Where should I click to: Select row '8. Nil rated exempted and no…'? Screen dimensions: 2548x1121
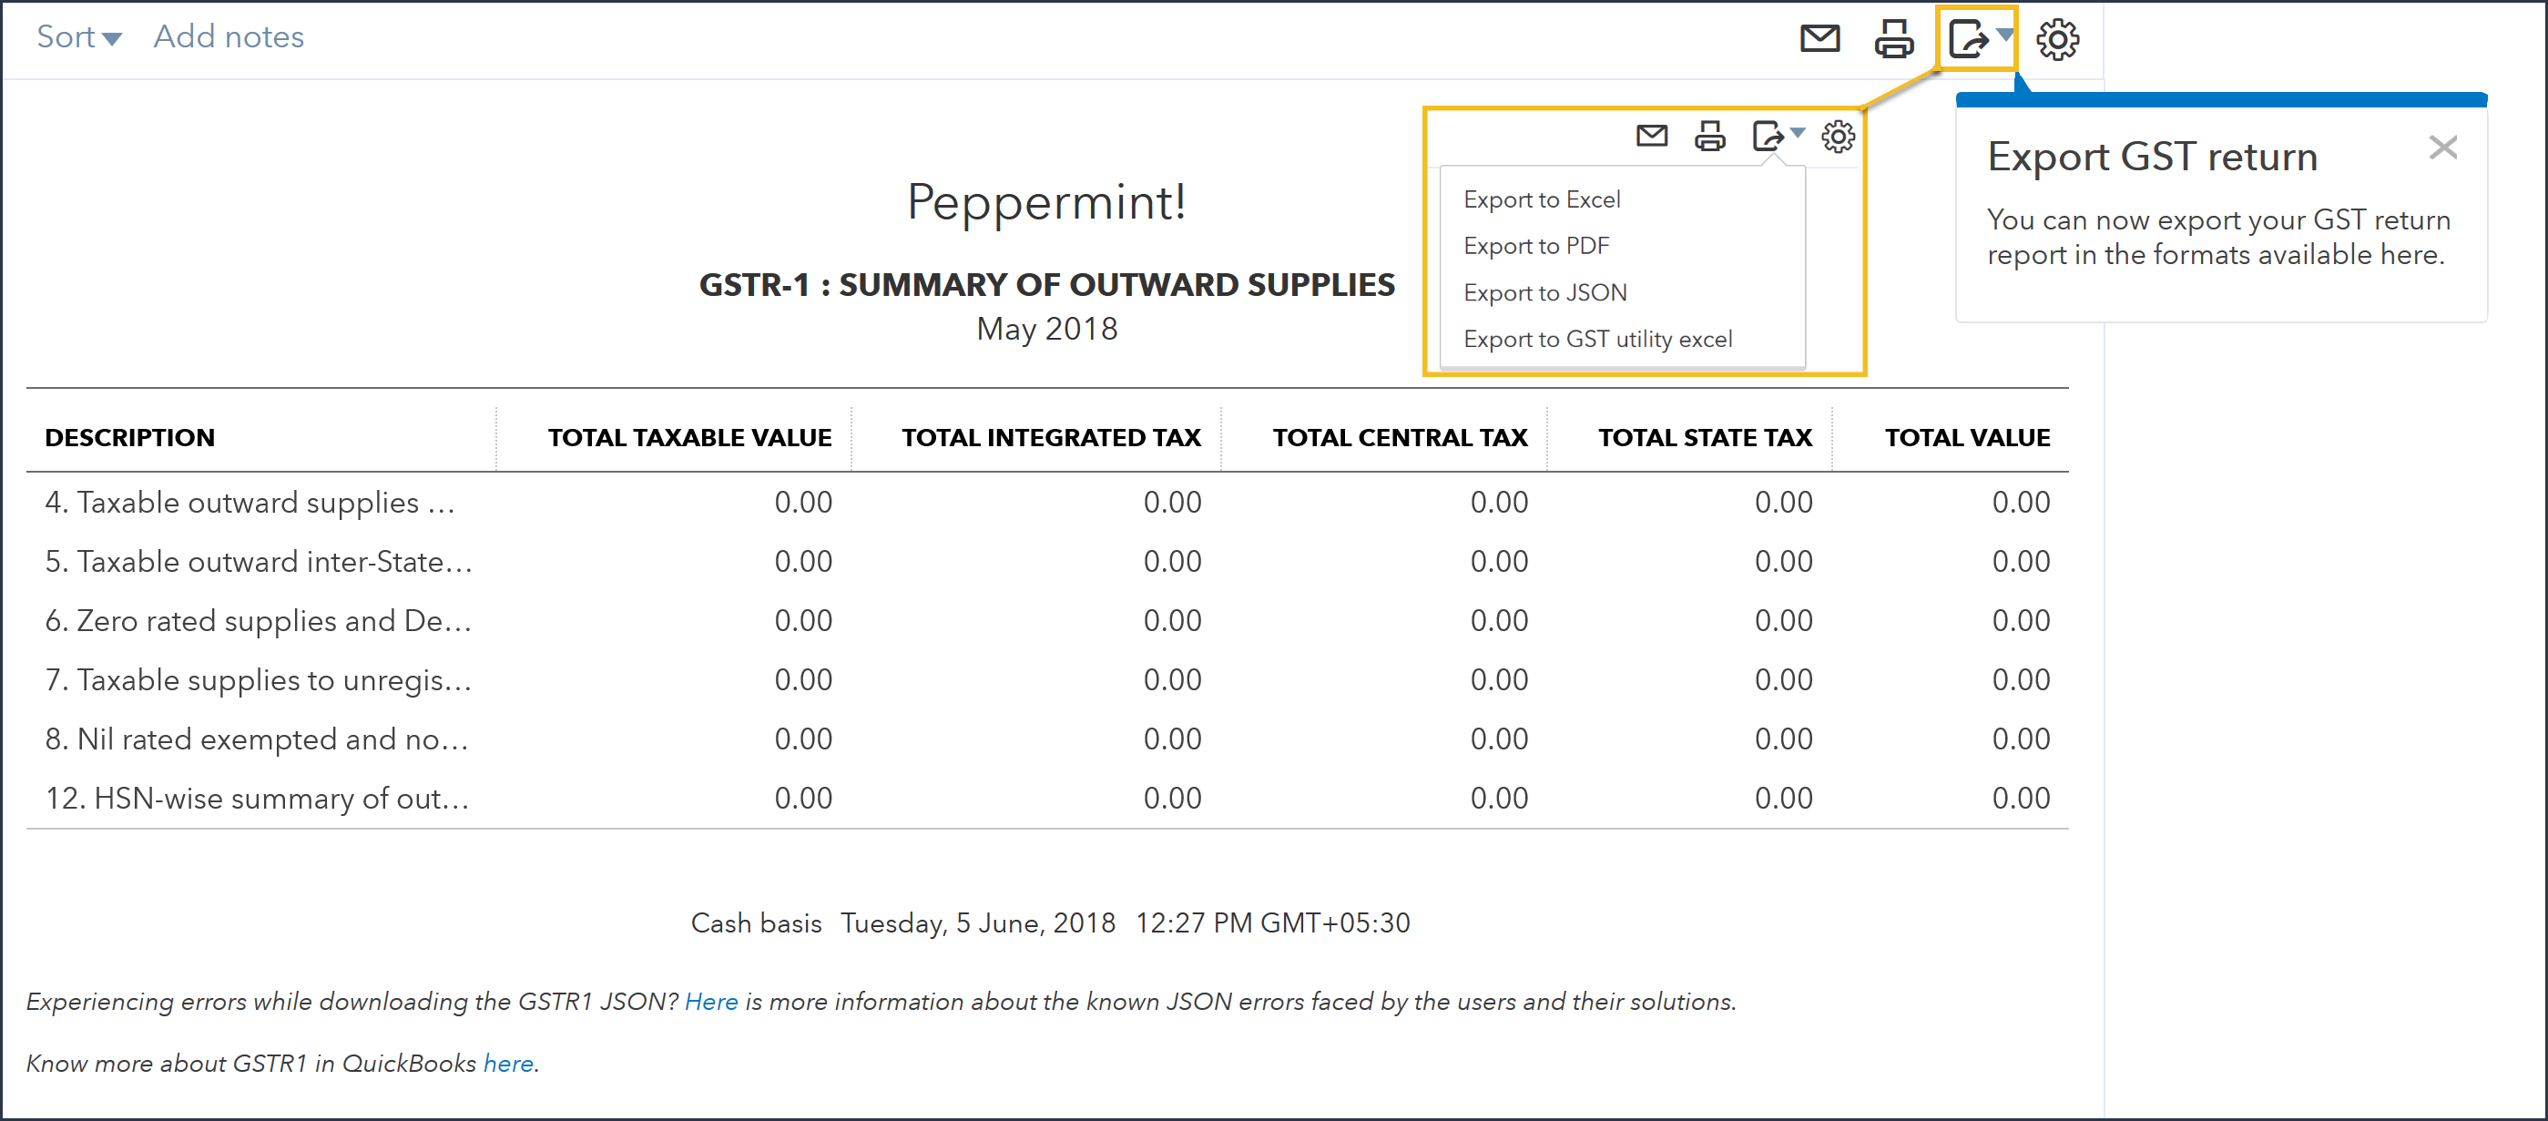click(1047, 739)
